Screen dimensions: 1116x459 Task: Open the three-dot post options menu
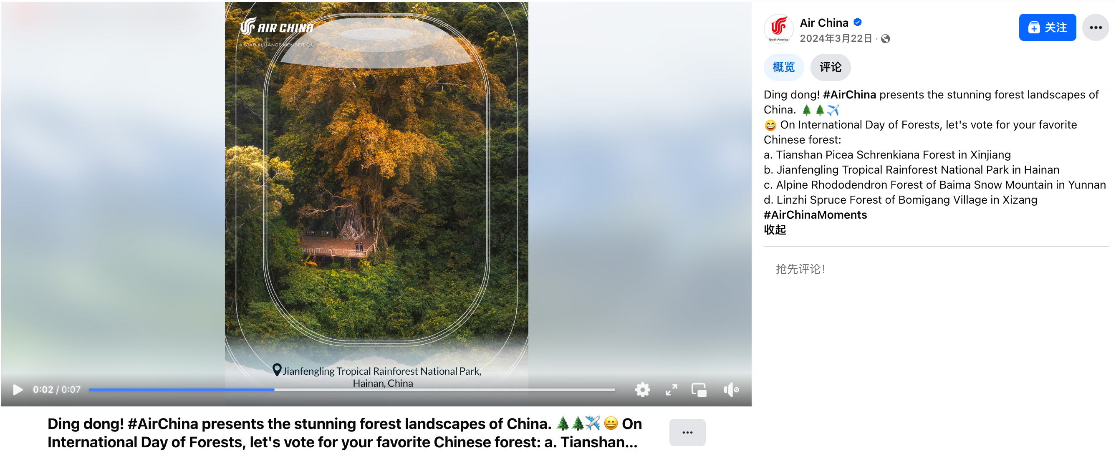coord(1095,27)
